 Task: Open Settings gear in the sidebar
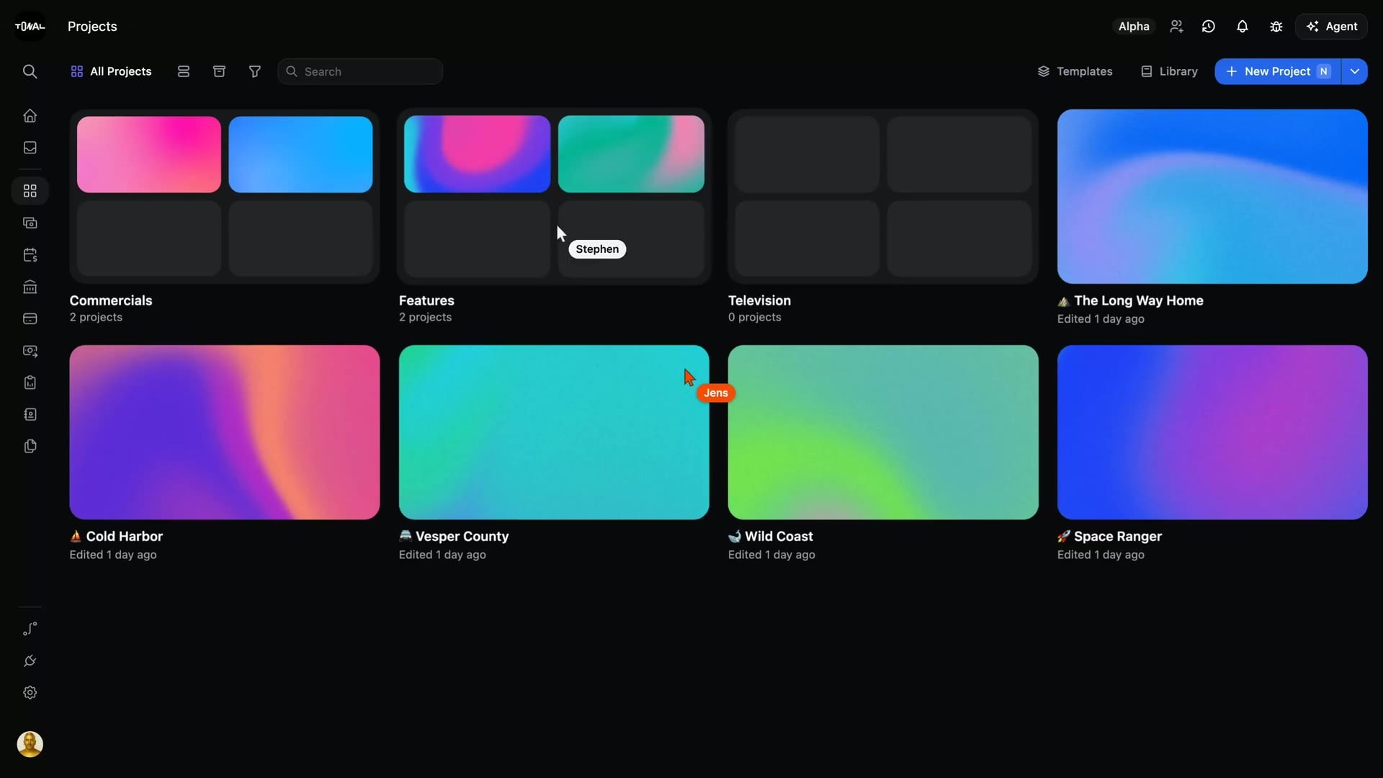[30, 692]
